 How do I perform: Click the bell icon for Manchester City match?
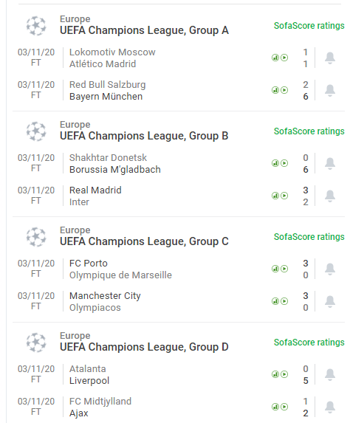(x=329, y=302)
